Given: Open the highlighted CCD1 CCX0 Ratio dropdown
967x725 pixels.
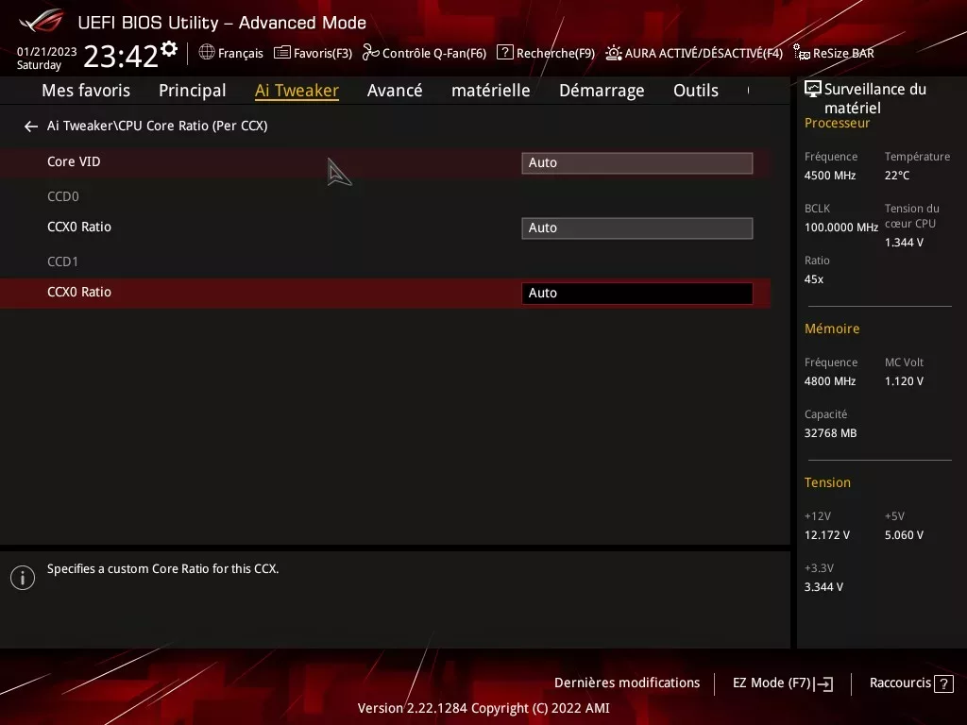Looking at the screenshot, I should click(x=636, y=293).
